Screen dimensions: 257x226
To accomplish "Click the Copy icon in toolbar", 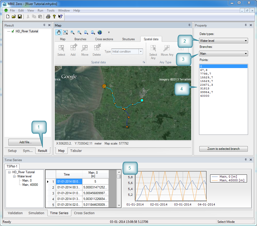I will [x=34, y=17].
